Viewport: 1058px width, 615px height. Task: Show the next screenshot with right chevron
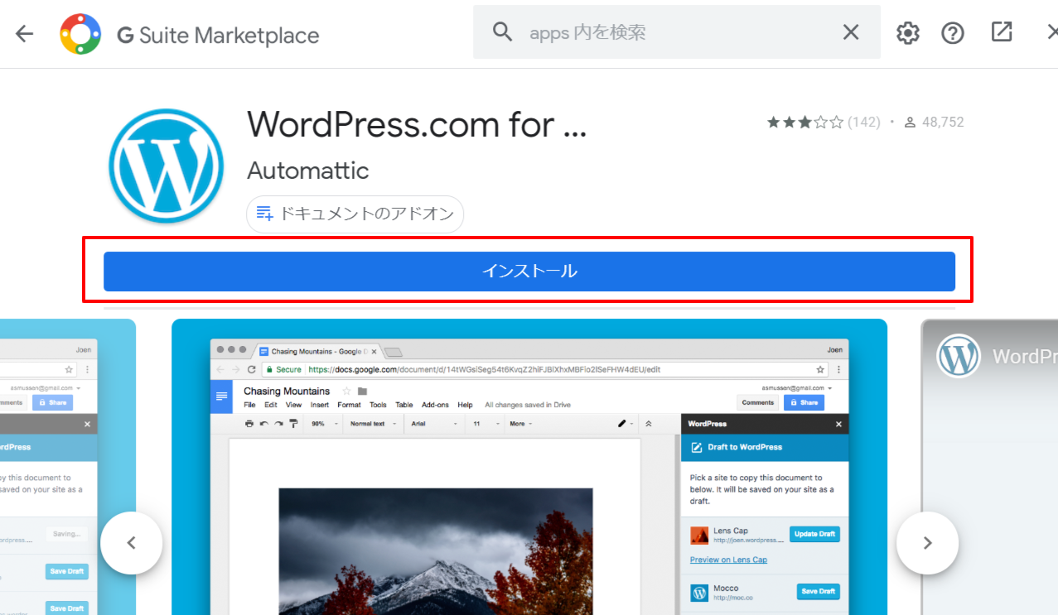tap(928, 543)
